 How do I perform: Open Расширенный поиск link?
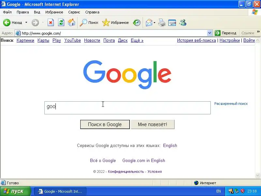click(x=231, y=104)
